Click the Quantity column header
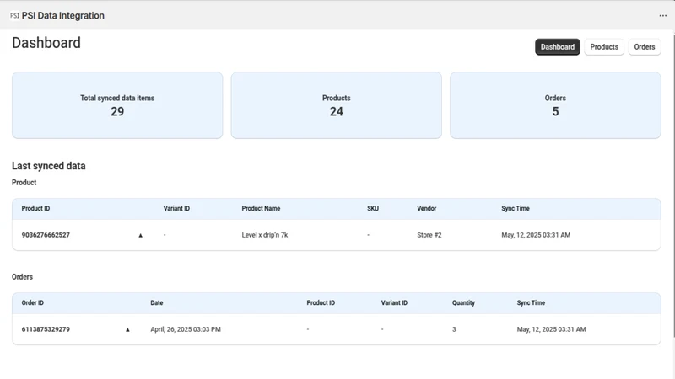The height and width of the screenshot is (379, 675). coord(463,303)
